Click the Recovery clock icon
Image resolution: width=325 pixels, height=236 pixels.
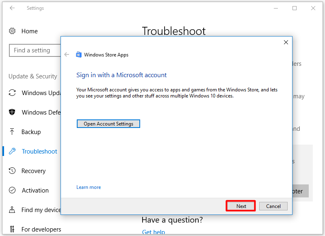(12, 171)
